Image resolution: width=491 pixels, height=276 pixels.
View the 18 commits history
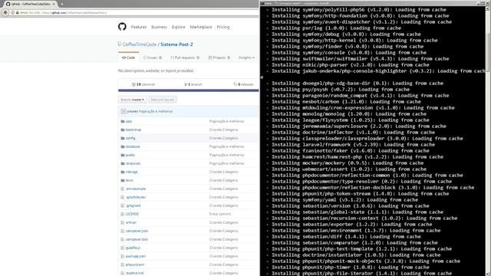[143, 84]
